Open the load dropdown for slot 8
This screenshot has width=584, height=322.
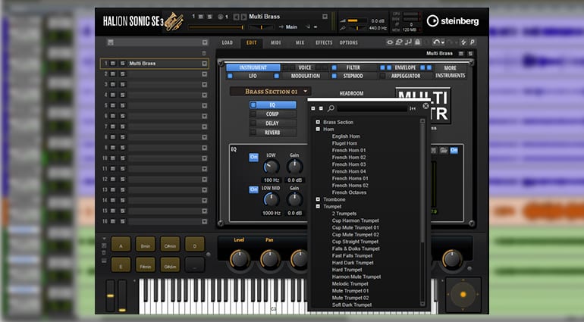coord(205,137)
